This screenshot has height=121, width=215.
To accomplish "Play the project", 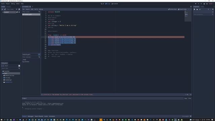I will 196,4.
